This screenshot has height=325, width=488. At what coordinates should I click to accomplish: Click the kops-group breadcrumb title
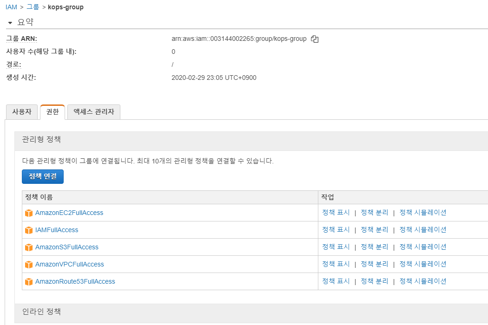[x=66, y=7]
